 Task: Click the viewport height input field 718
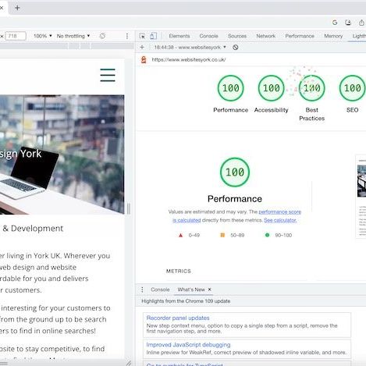point(16,36)
